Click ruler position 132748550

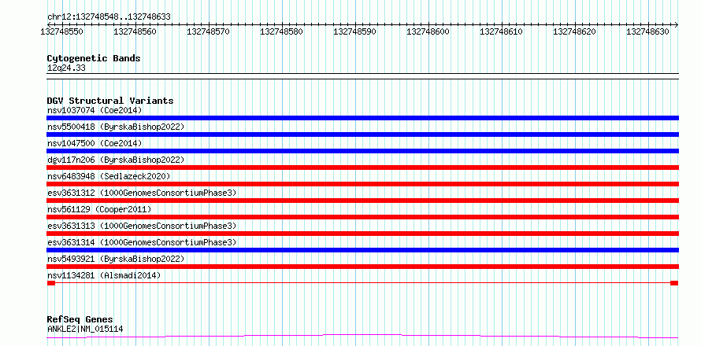pyautogui.click(x=62, y=31)
